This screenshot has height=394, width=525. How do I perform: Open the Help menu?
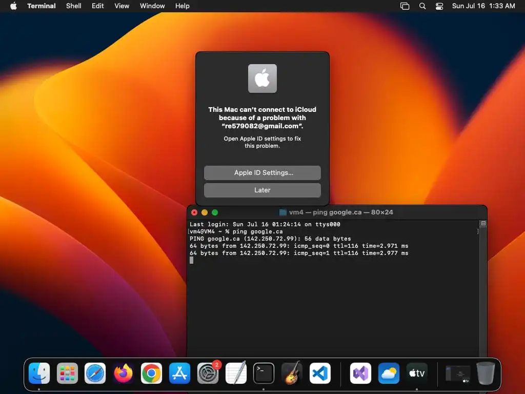[183, 6]
